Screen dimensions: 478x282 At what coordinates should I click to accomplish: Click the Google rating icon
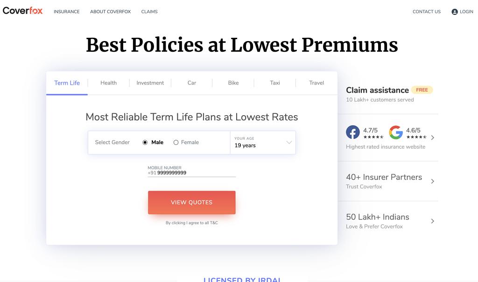(x=396, y=132)
